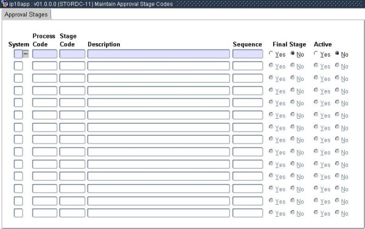The height and width of the screenshot is (229, 365).
Task: Click the highlighted Description field
Action: pyautogui.click(x=159, y=54)
